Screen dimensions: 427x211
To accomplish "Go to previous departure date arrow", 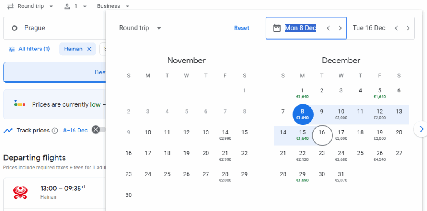I will [x=329, y=28].
